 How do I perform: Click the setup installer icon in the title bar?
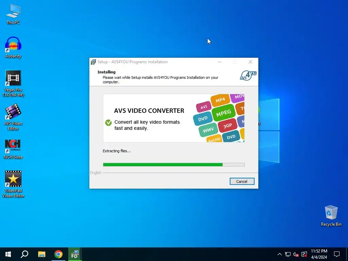tap(93, 62)
